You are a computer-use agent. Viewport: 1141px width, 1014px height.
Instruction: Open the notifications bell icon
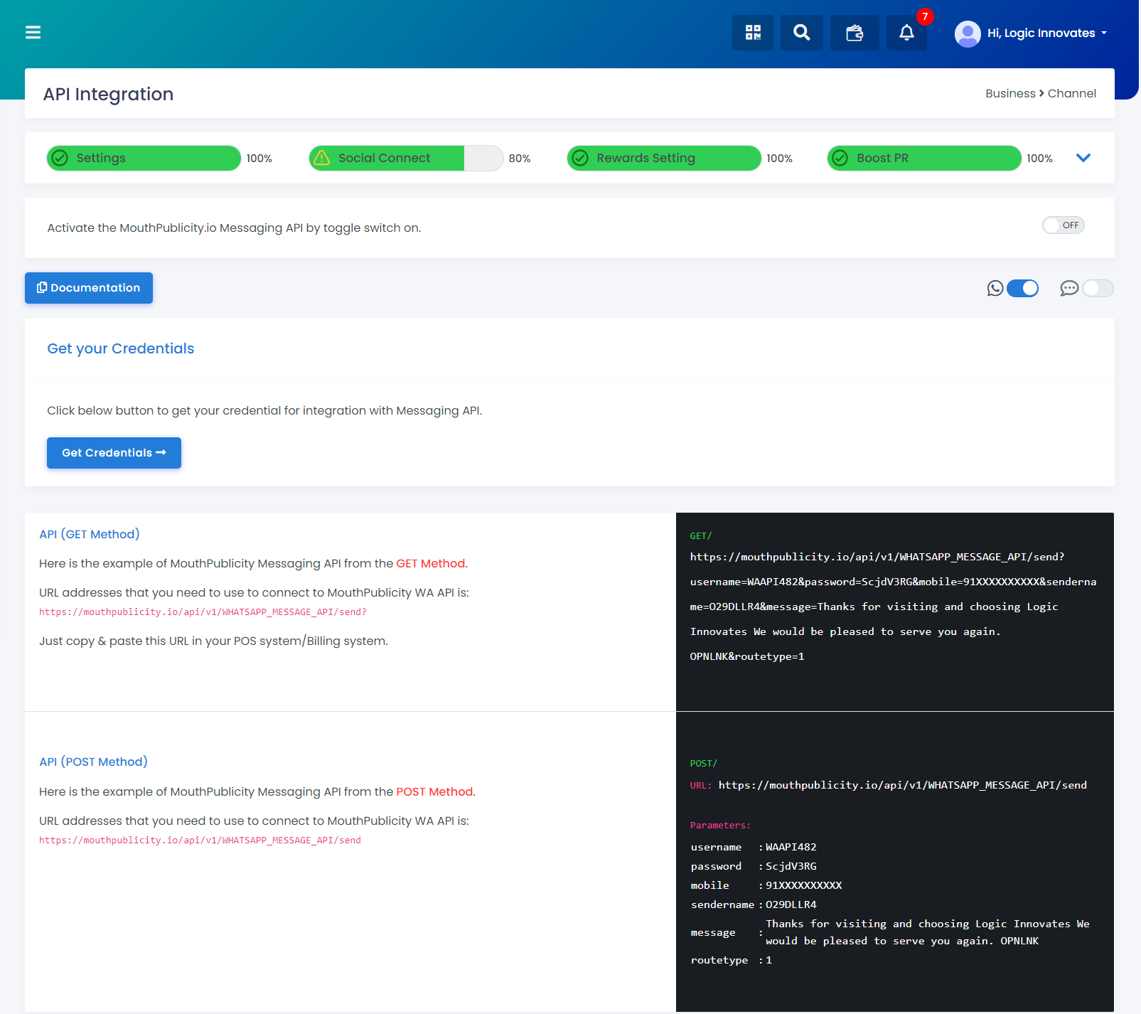(x=906, y=32)
